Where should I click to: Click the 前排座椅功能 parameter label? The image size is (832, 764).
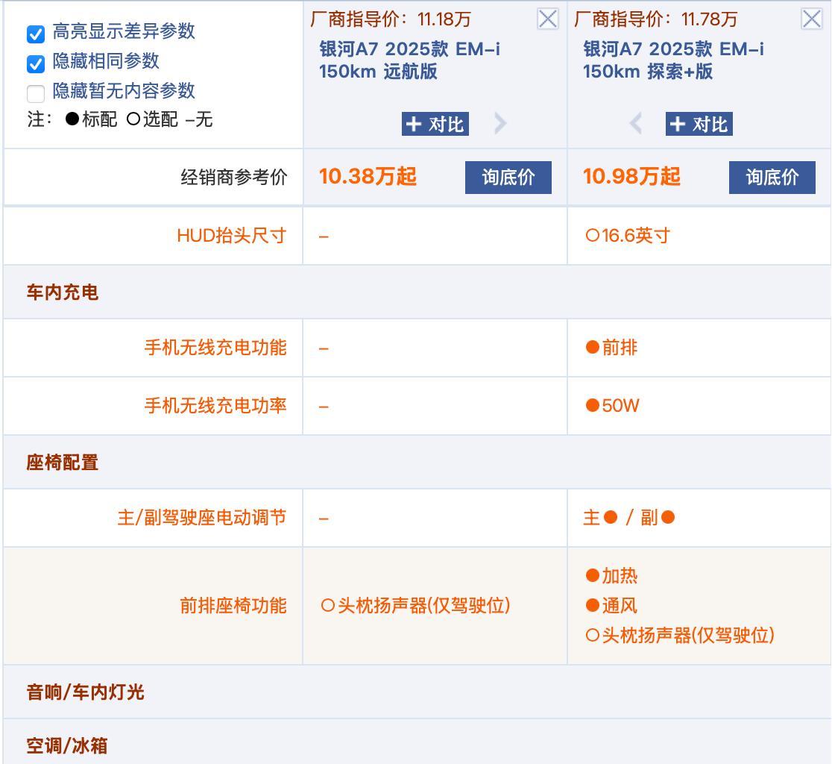click(233, 606)
